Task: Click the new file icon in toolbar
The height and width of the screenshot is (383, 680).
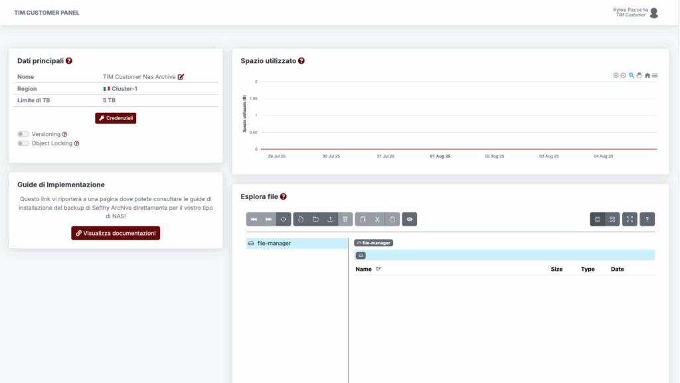Action: 301,219
